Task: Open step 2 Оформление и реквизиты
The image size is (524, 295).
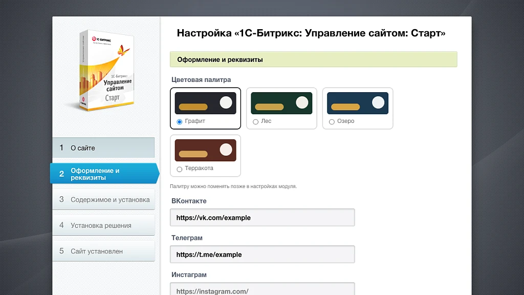Action: pos(104,174)
